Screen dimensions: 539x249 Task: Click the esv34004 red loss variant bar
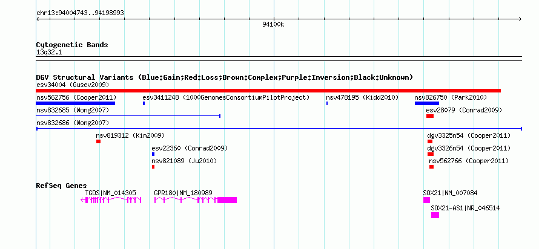(x=268, y=91)
